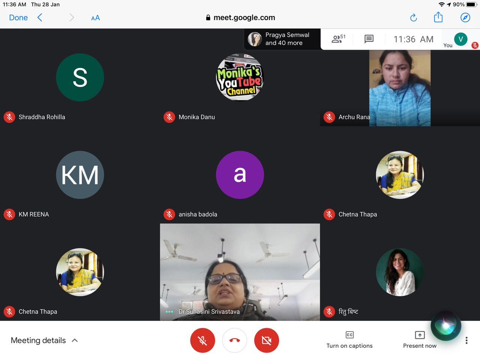Leave the call with the hang-up button

click(x=235, y=340)
